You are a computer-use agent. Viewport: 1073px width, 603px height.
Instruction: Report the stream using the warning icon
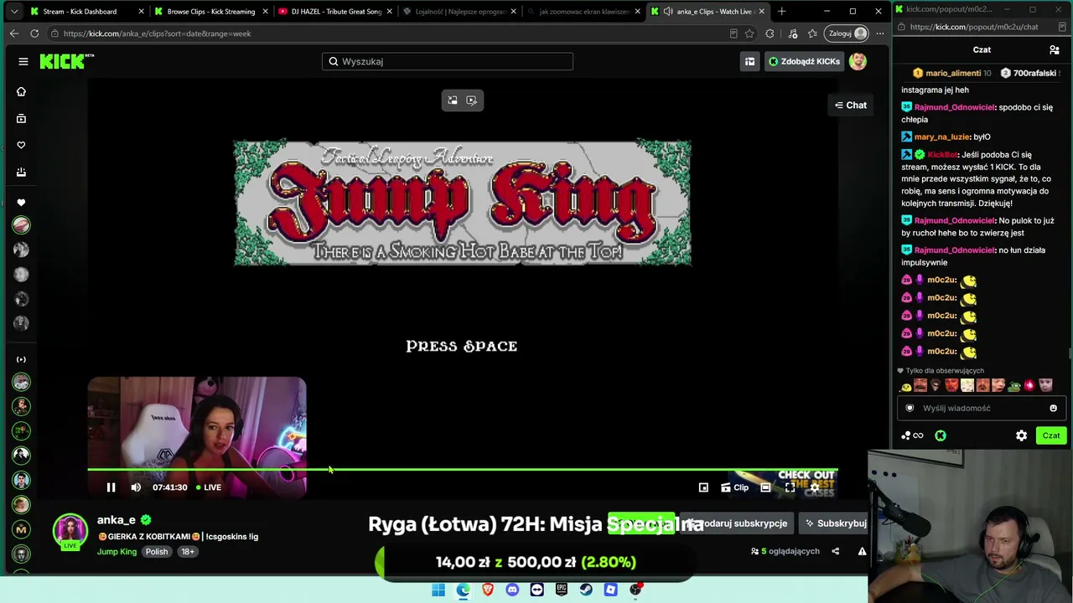[x=862, y=551]
